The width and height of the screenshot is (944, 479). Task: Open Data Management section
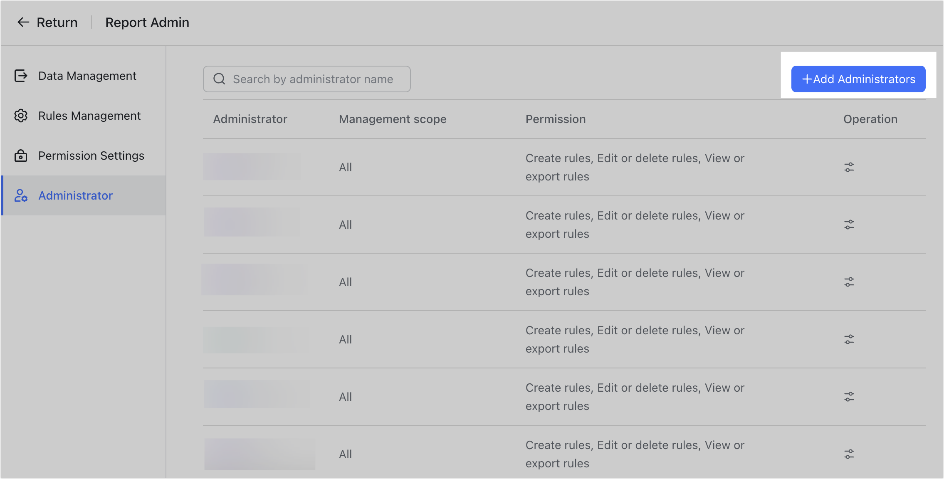coord(83,76)
